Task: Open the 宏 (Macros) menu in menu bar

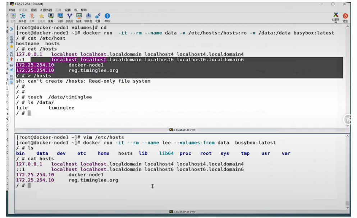Action: click(75, 10)
